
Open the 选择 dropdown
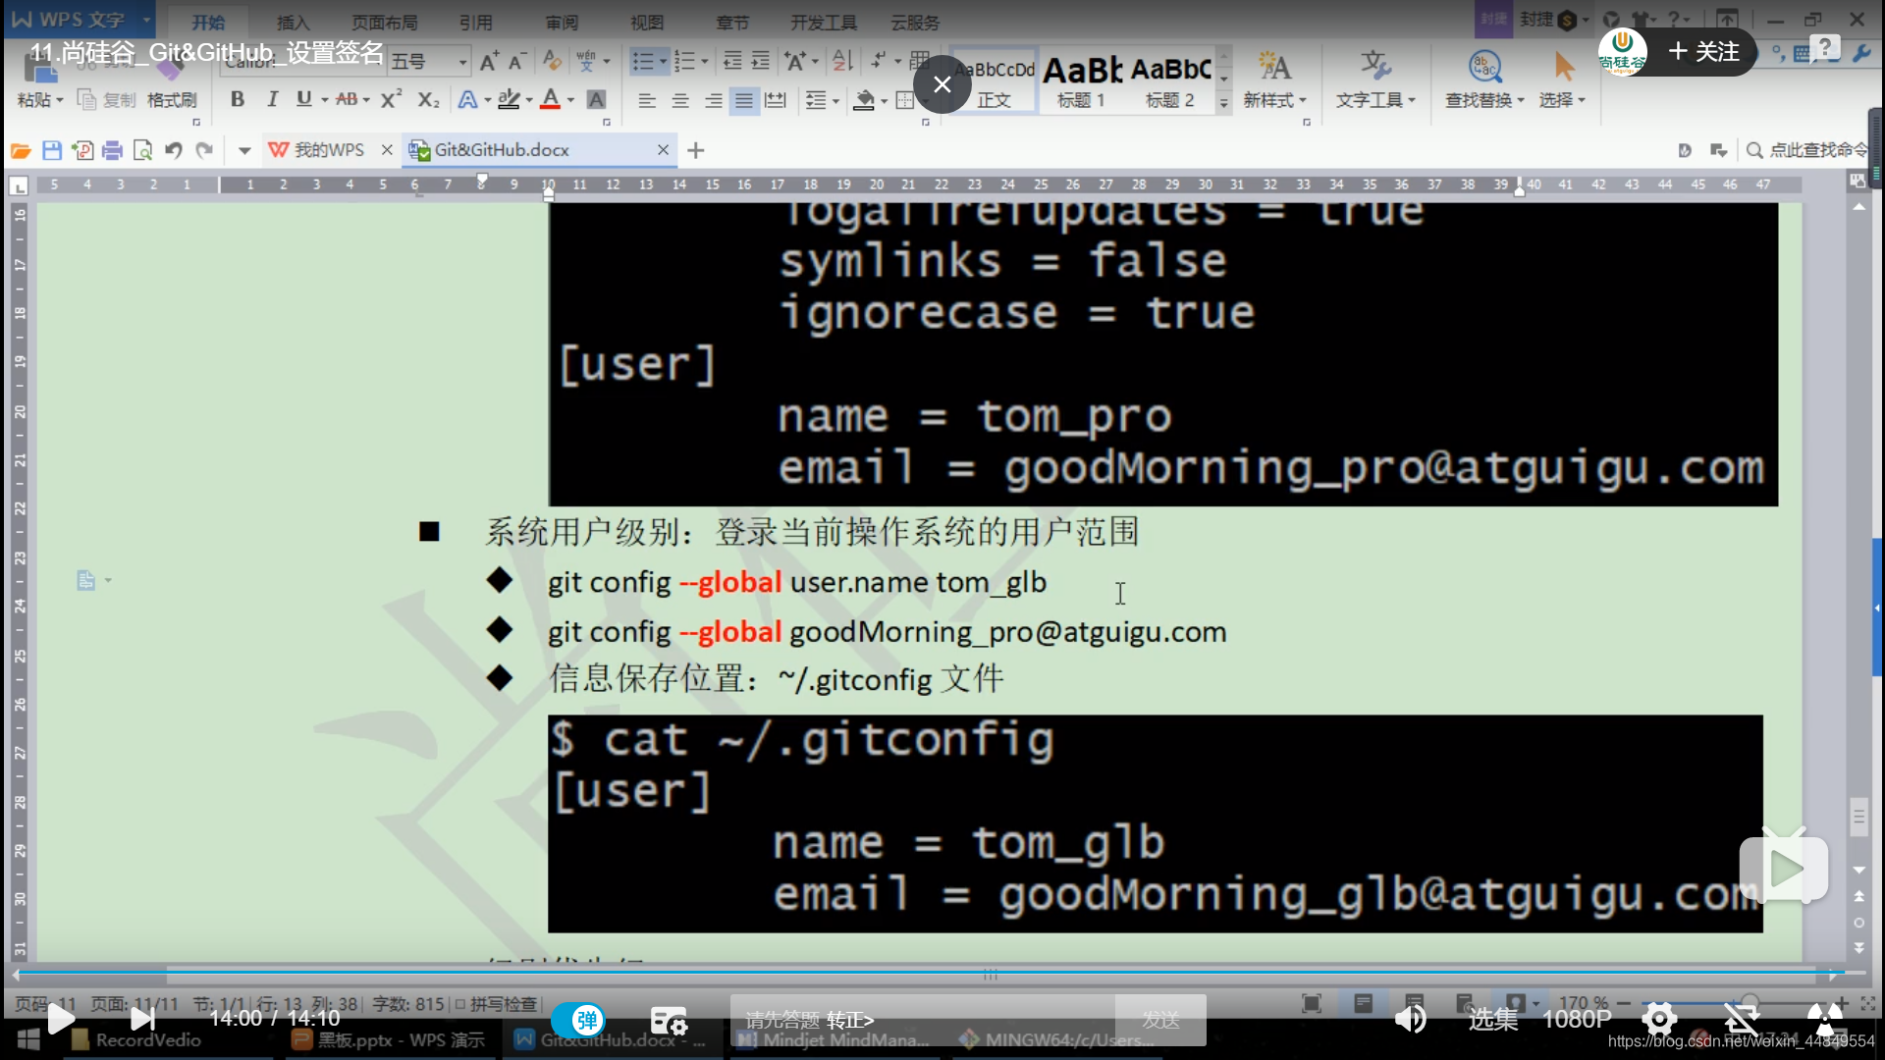point(1562,100)
